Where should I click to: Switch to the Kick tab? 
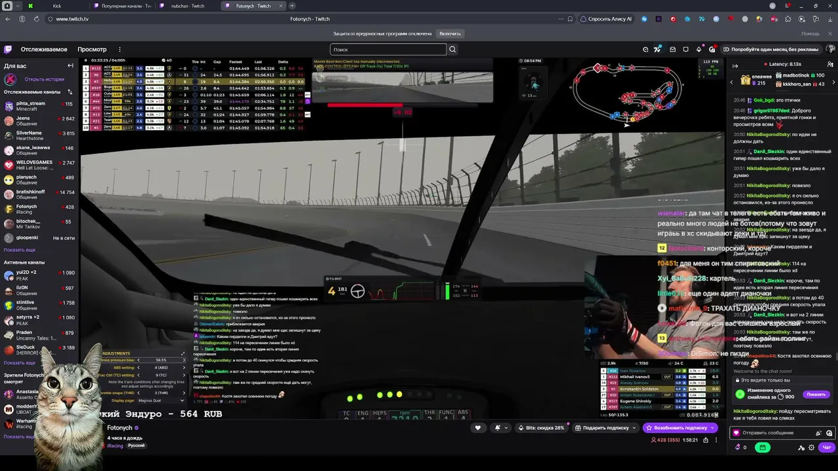[57, 6]
